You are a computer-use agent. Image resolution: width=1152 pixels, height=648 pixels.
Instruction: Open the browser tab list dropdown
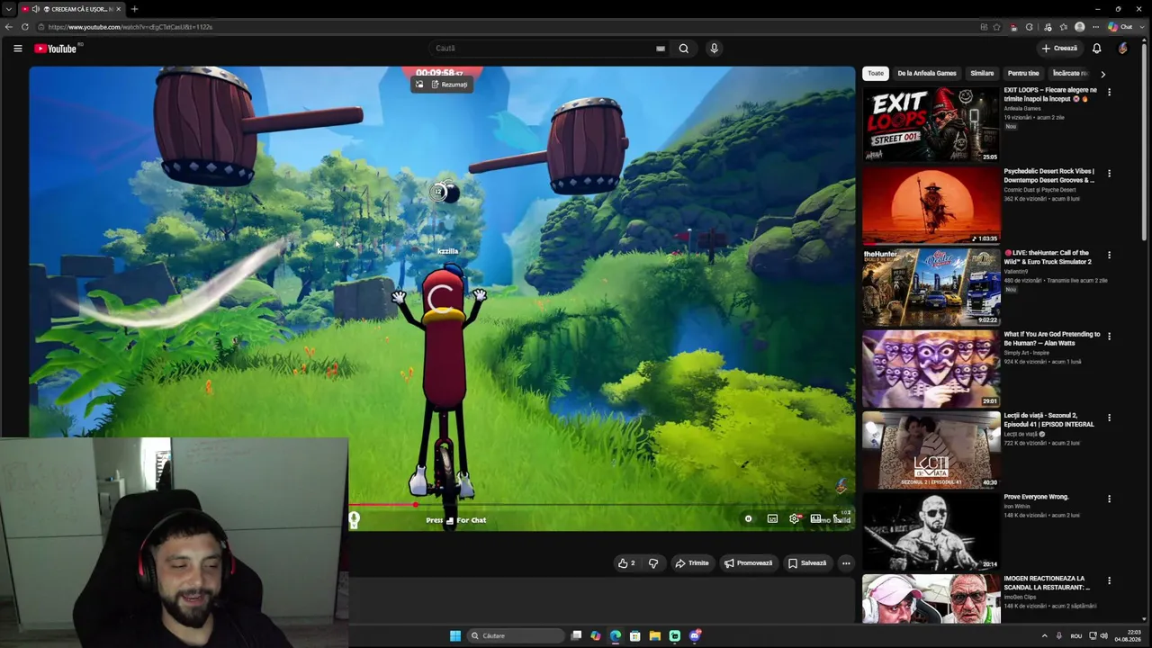(9, 9)
